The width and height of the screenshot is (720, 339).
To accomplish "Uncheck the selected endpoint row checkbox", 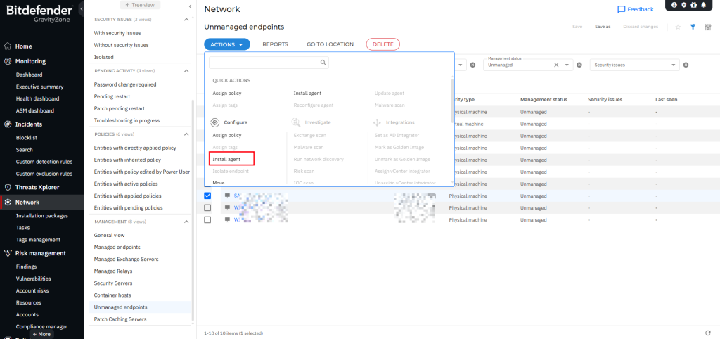I will coord(207,196).
